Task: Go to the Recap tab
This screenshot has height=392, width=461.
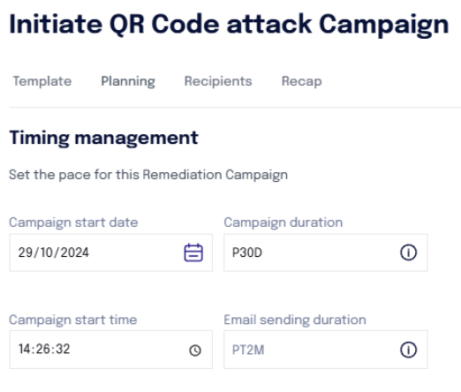Action: (302, 81)
